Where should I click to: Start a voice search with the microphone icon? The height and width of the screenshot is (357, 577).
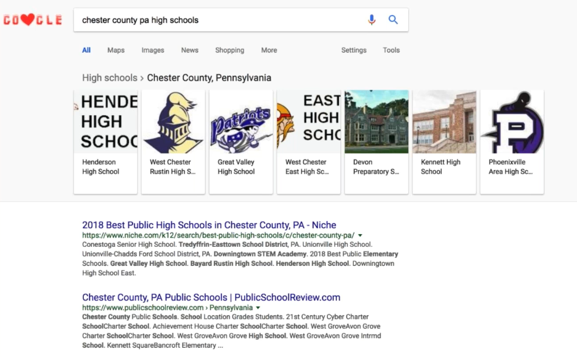point(371,20)
